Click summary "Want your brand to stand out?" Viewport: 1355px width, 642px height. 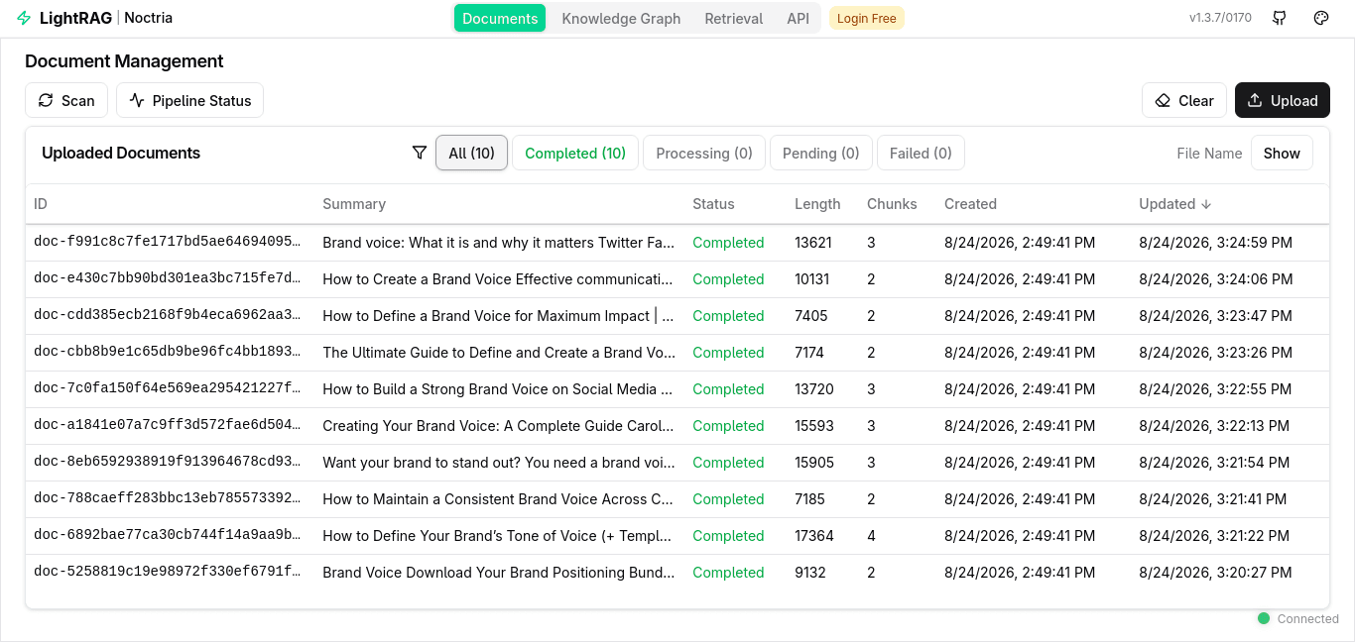[x=498, y=463]
